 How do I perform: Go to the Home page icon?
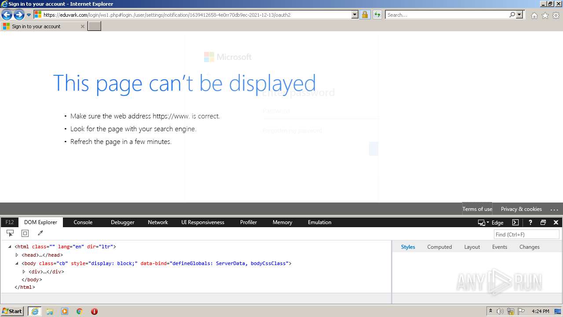click(534, 15)
